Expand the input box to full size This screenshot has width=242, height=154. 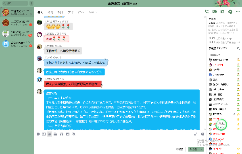(x=196, y=134)
